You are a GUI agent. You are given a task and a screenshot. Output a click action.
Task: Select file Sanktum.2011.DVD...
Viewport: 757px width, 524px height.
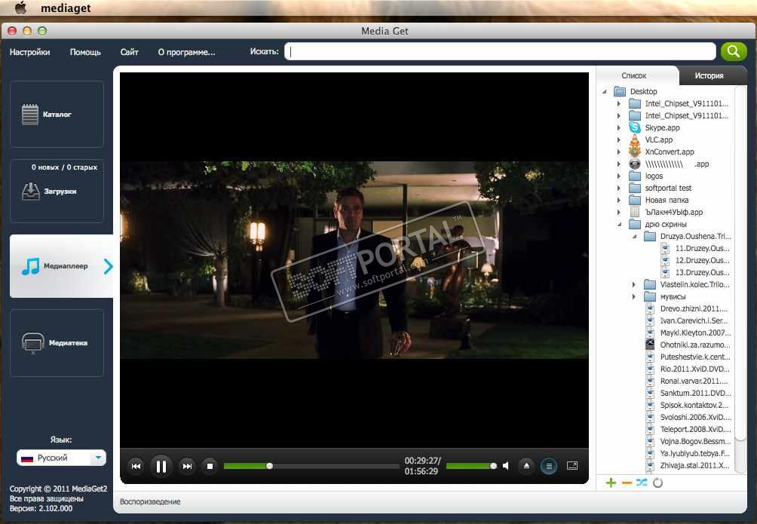click(x=695, y=393)
